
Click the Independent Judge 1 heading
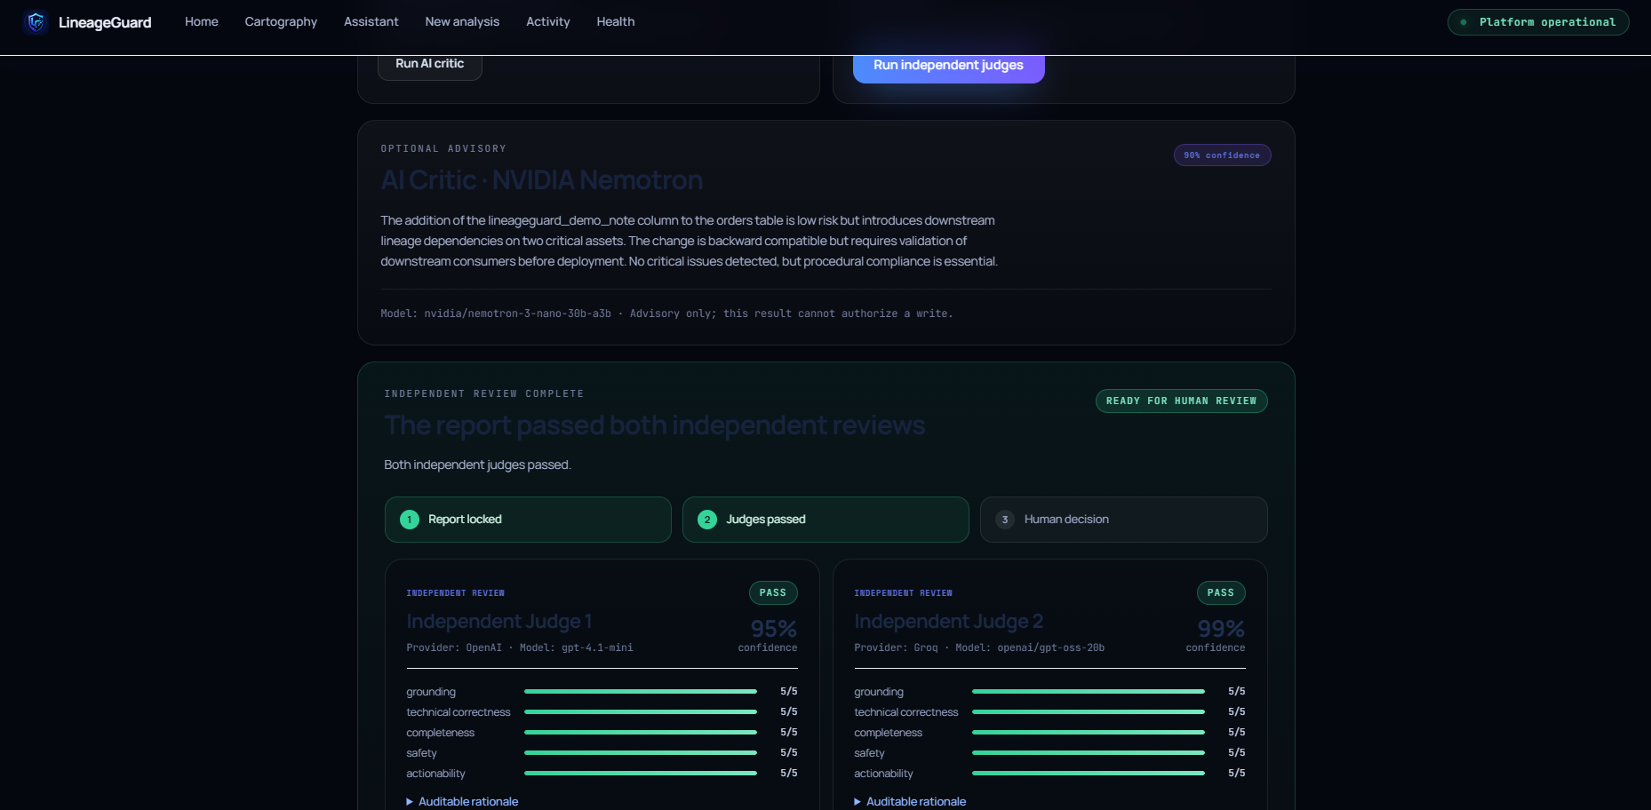499,622
